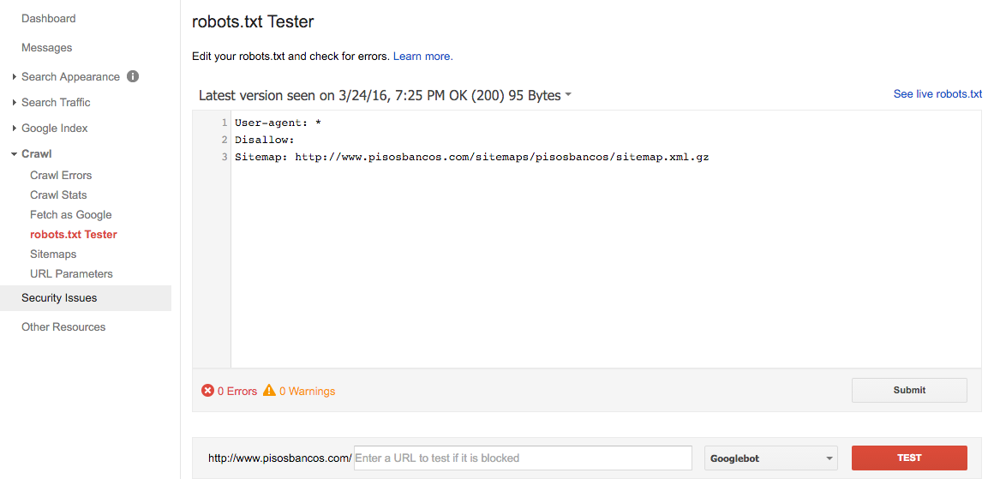Open the See live robots.txt link
The width and height of the screenshot is (994, 479).
click(x=937, y=94)
